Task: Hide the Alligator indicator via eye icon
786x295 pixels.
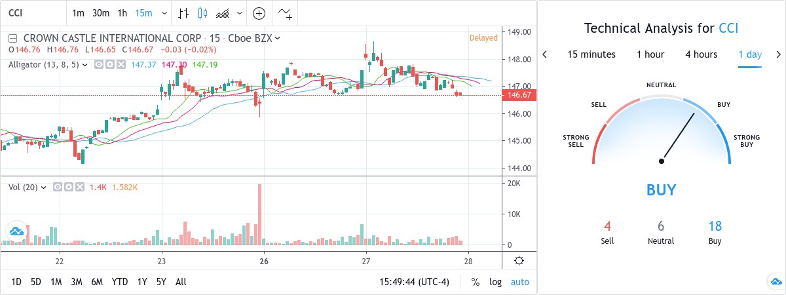Action: click(98, 64)
